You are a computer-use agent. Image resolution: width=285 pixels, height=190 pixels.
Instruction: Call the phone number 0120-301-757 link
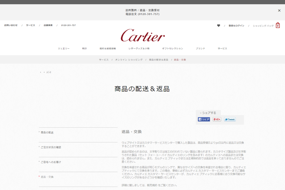point(68,25)
